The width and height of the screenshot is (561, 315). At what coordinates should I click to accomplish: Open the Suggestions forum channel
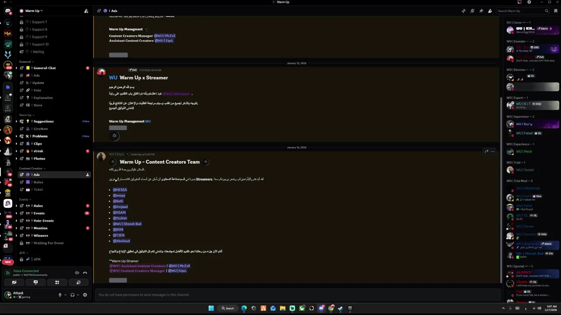54,121
